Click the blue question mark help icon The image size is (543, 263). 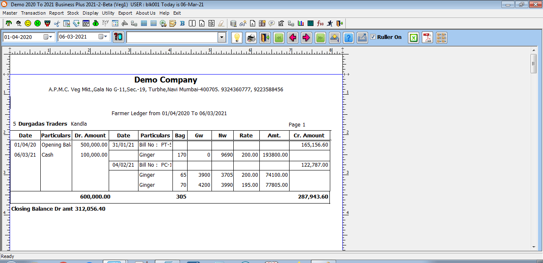pos(348,38)
